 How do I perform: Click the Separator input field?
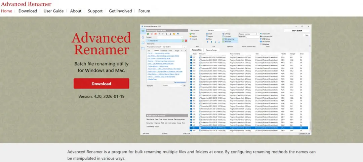[252, 37]
